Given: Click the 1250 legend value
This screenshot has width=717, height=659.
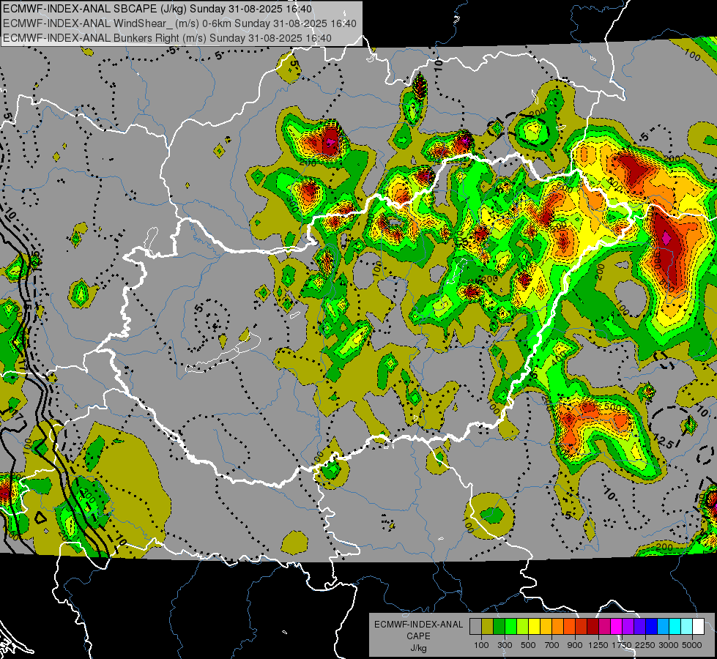Looking at the screenshot, I should point(598,645).
